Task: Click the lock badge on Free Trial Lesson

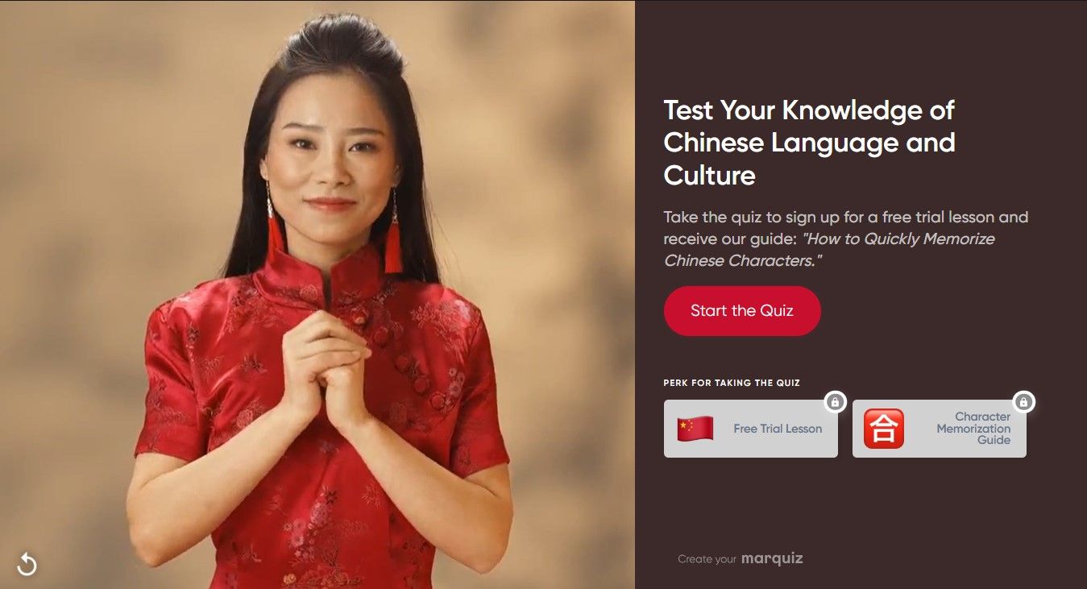Action: point(836,401)
